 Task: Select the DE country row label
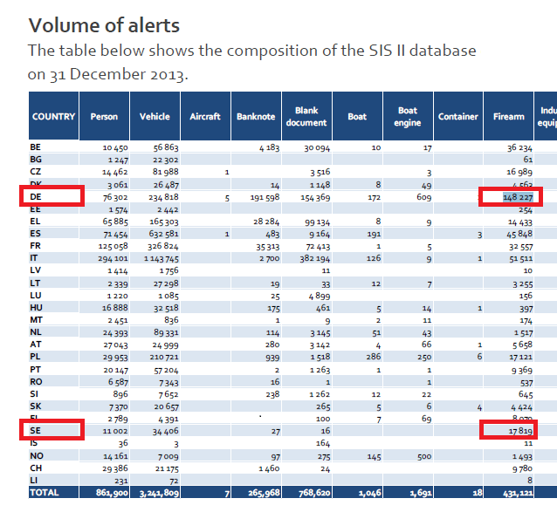(37, 198)
